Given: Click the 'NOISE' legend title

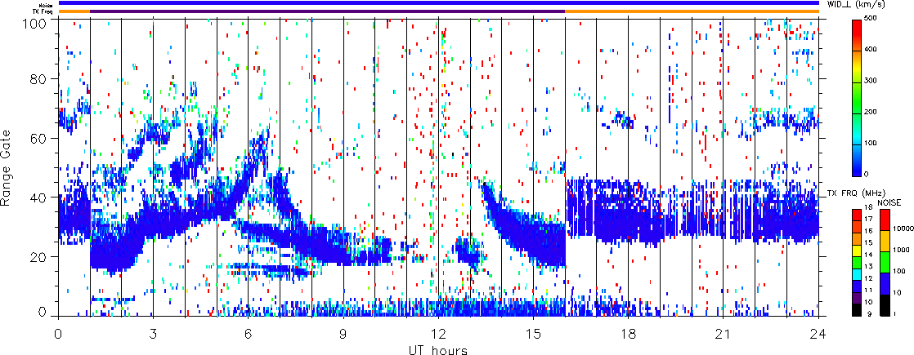Looking at the screenshot, I should pos(889,201).
